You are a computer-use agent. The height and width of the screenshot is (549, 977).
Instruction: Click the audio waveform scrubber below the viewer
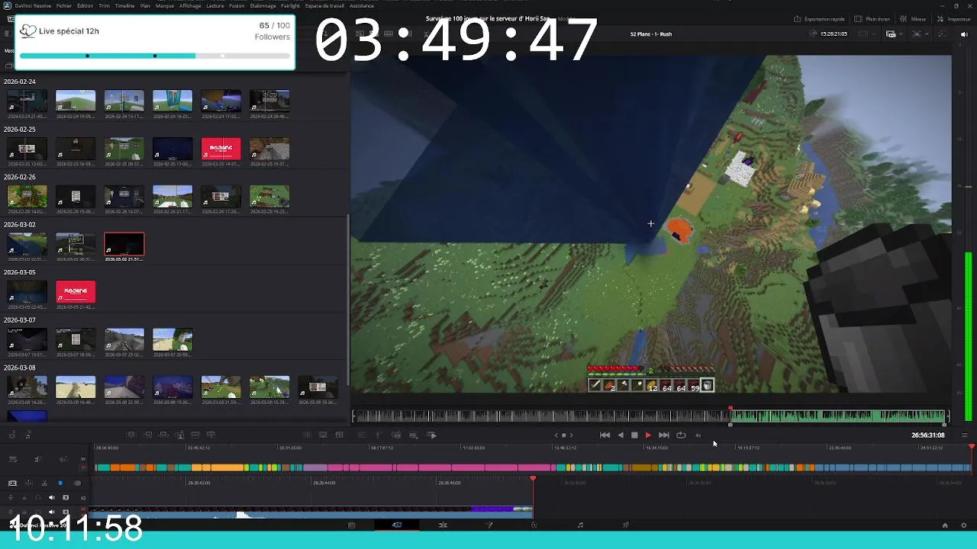tap(650, 416)
